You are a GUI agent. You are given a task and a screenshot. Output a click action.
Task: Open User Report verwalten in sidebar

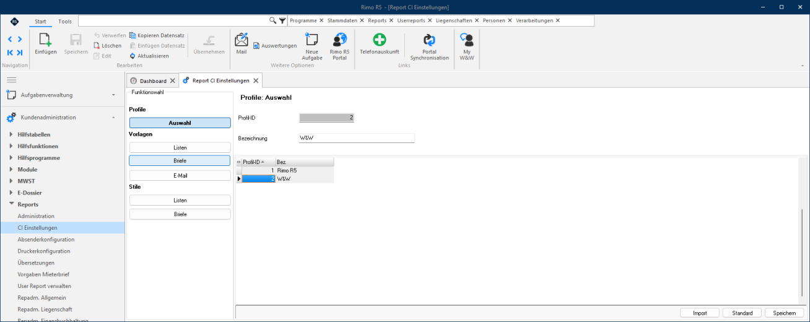click(44, 286)
